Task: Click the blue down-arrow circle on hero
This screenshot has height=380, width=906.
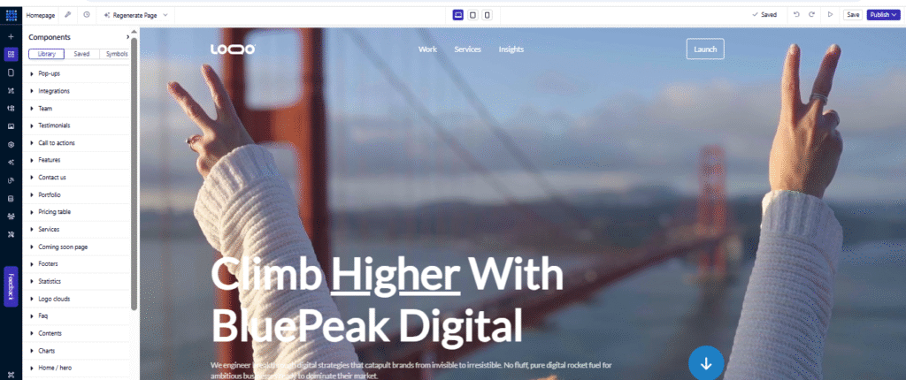Action: [x=706, y=363]
